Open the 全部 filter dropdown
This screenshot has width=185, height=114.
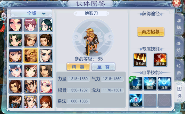point(31,13)
